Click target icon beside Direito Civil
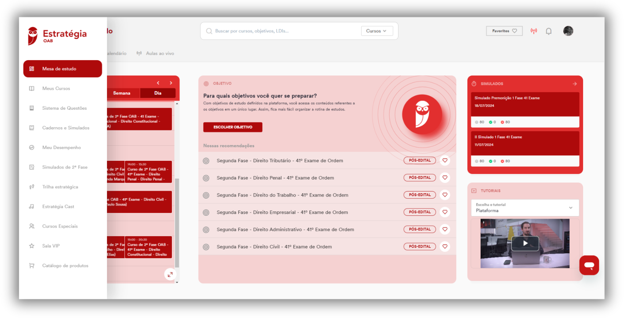 (x=206, y=247)
